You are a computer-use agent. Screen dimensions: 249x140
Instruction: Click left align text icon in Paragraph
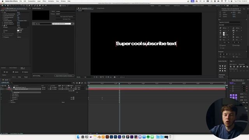point(221,54)
